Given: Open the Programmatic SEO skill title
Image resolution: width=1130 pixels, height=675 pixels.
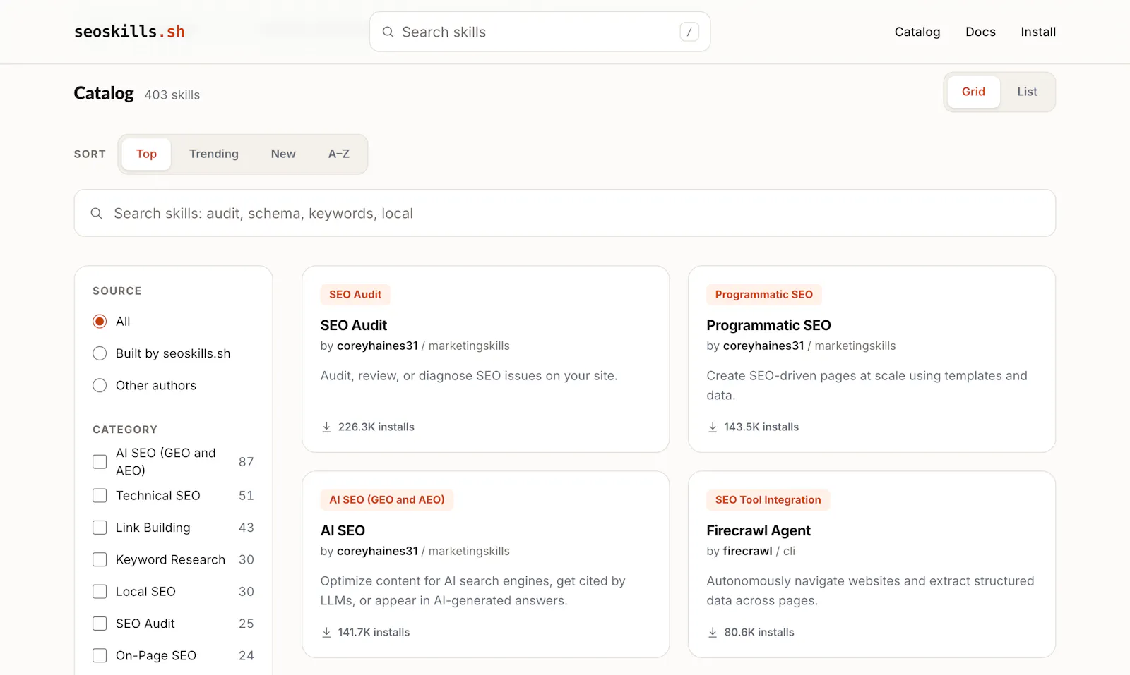Looking at the screenshot, I should pos(768,325).
